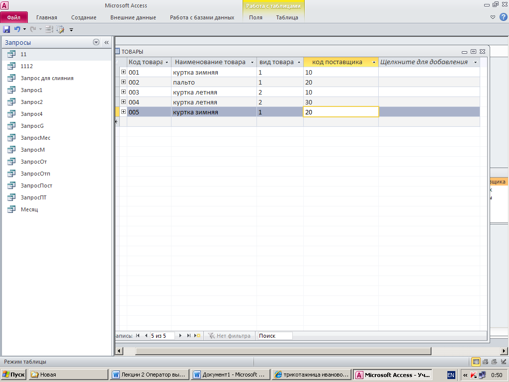
Task: Expand subdatasheet for record 005
Action: (x=123, y=112)
